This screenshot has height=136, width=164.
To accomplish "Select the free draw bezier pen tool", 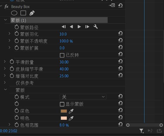I will point(32,13).
